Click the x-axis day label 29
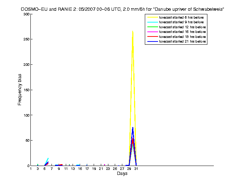Image resolution: width=236 pixels, height=186 pixels. point(129,169)
